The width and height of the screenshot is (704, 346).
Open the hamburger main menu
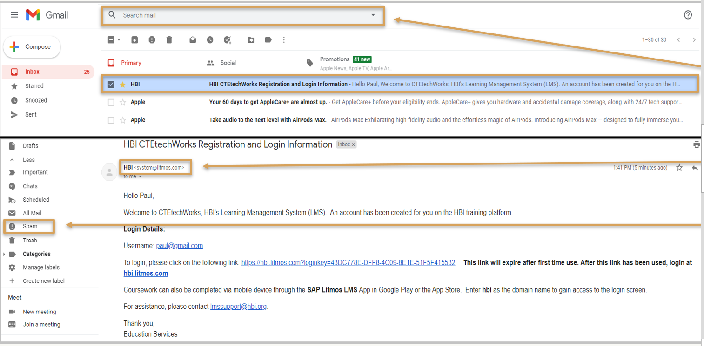[14, 15]
